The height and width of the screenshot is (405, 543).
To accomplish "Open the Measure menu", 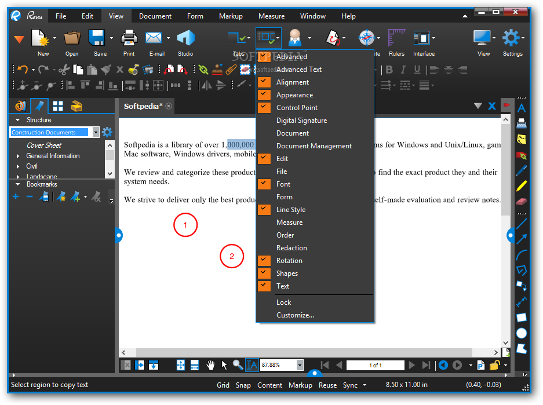I will [271, 16].
